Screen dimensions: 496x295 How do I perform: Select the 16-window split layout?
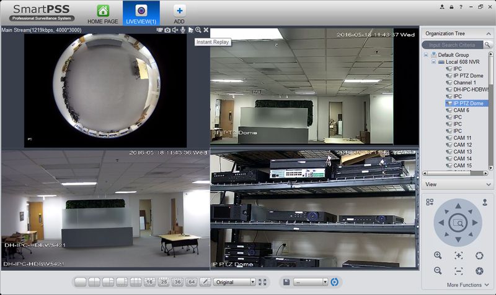coord(149,282)
